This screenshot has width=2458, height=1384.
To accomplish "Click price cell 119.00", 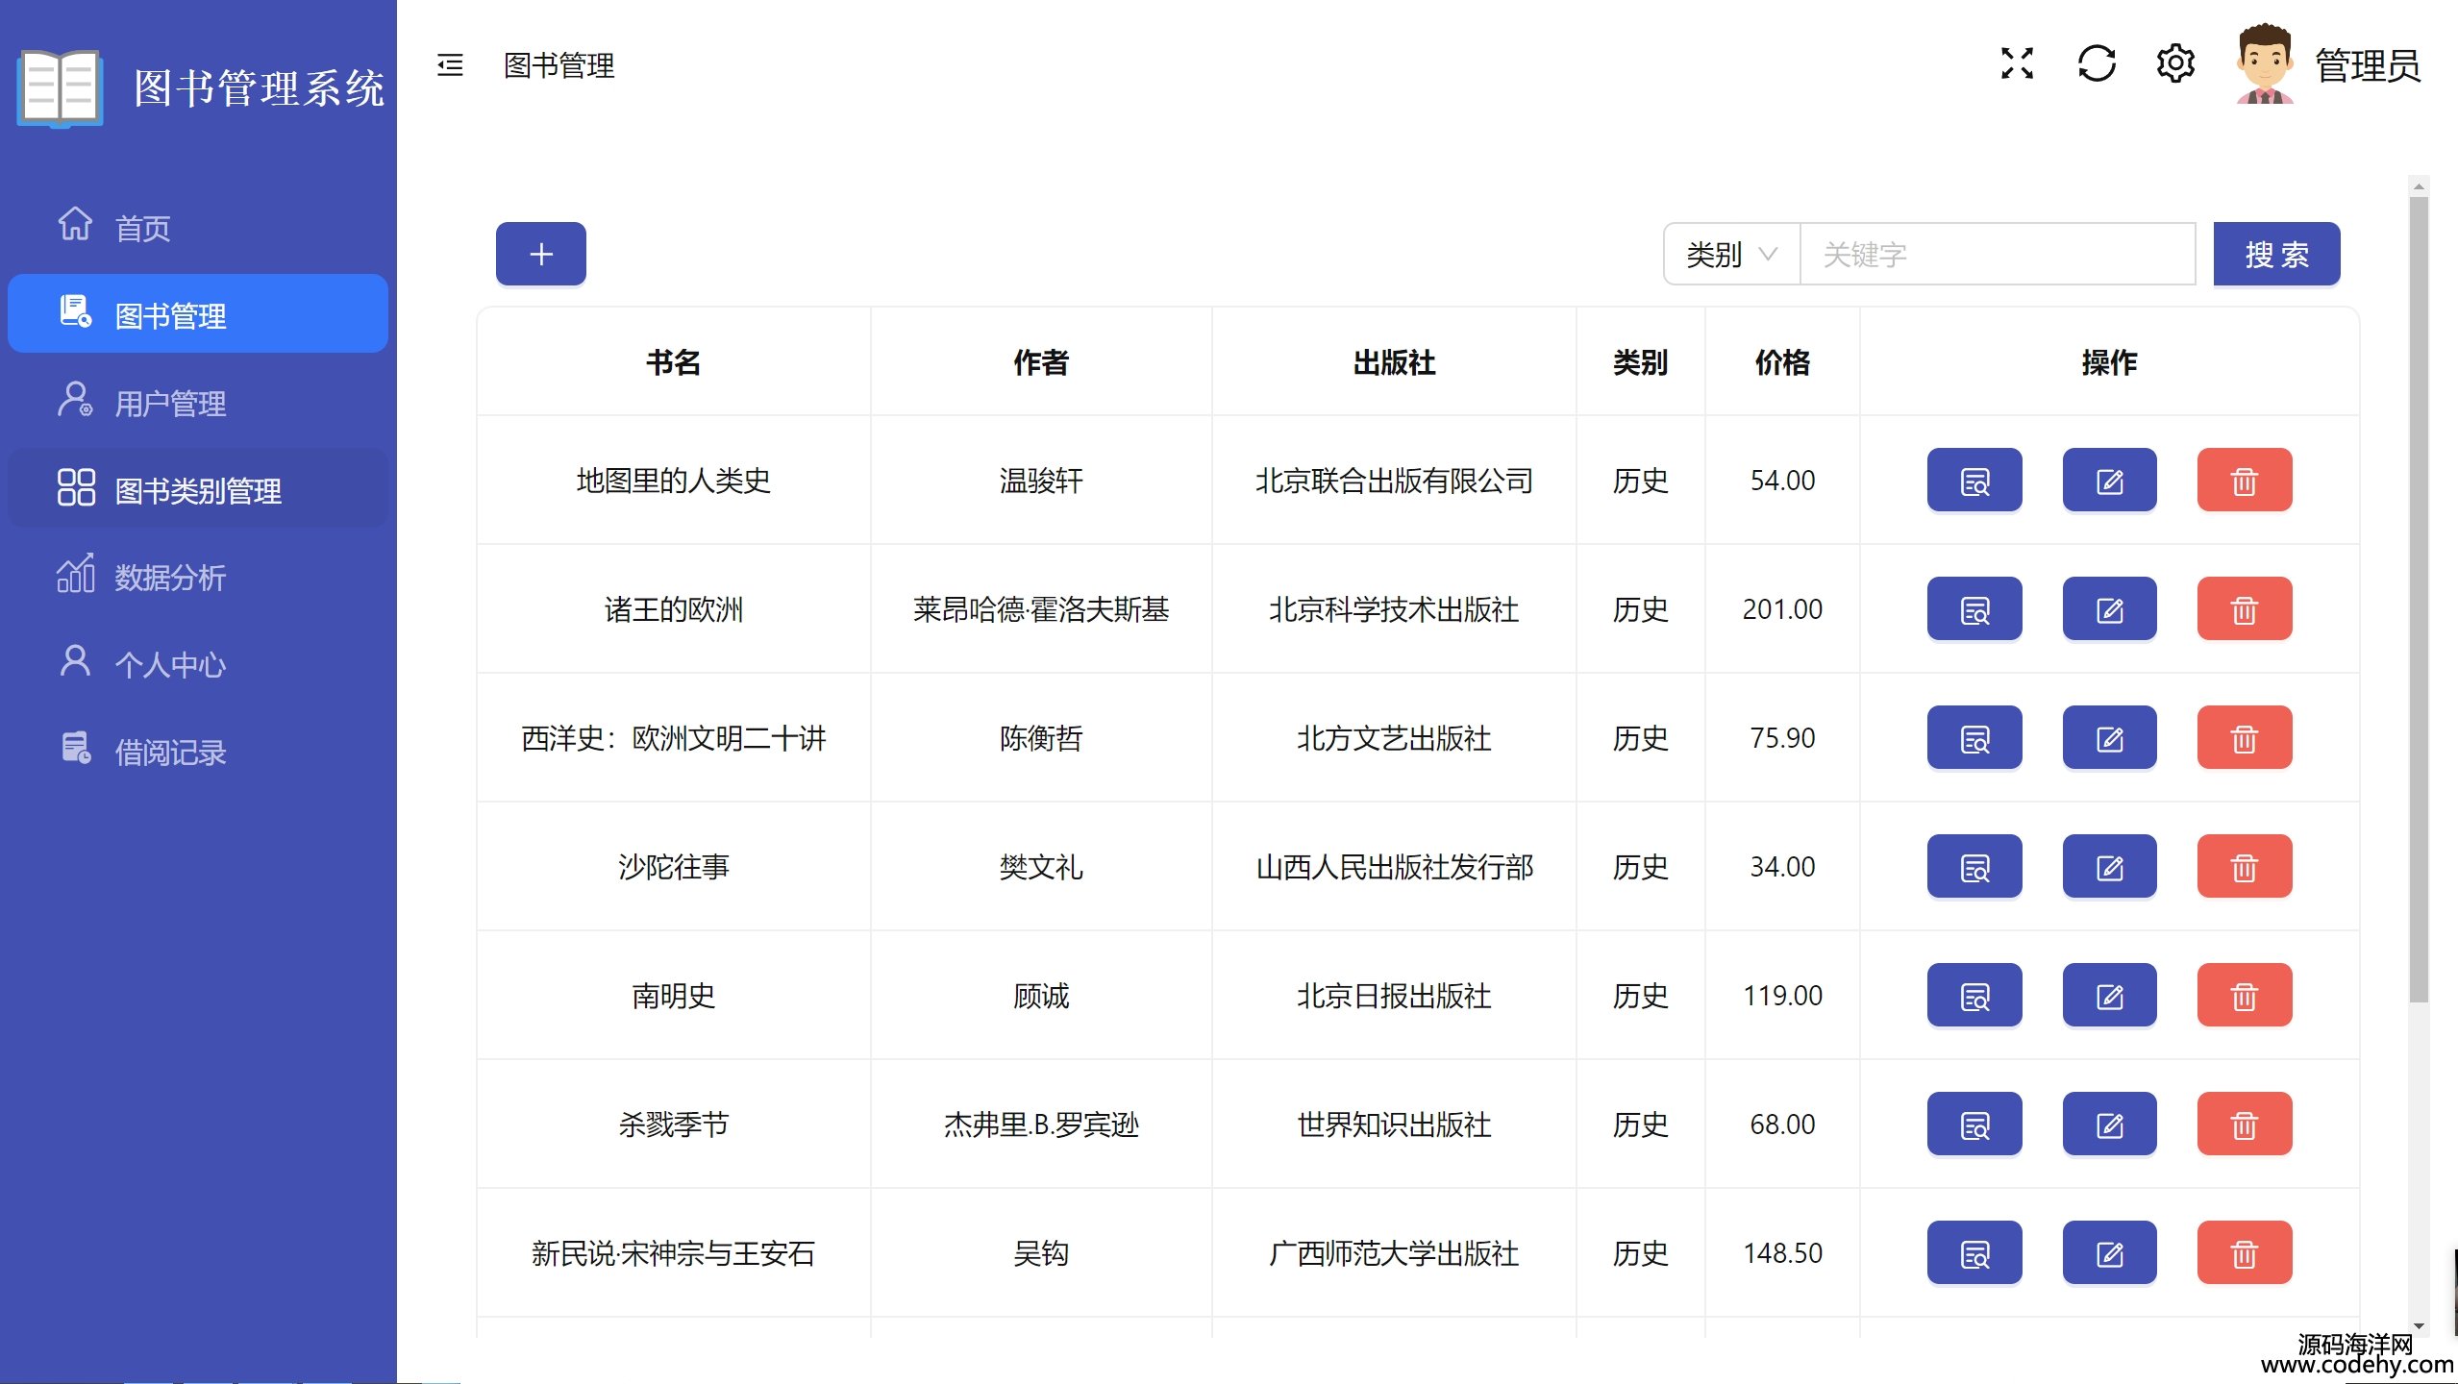I will pos(1782,995).
